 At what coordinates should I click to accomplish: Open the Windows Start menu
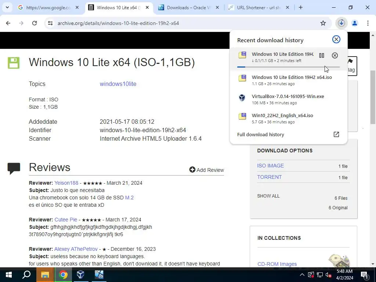pyautogui.click(x=9, y=275)
